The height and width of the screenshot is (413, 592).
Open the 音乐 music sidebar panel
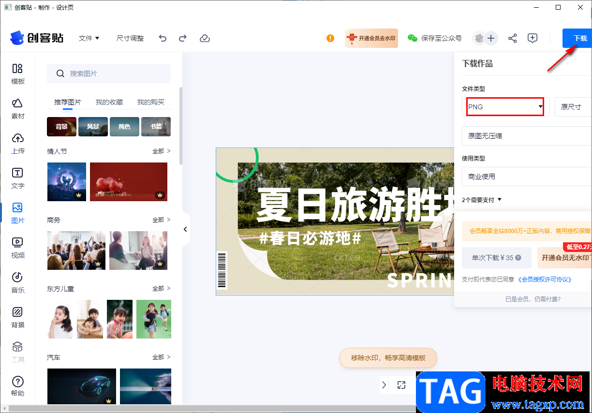coord(18,283)
